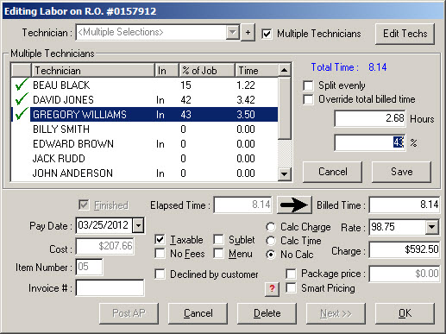Screen dimensions: 446x334
Task: Click Save in Multiple Technicians panel
Action: coord(401,172)
